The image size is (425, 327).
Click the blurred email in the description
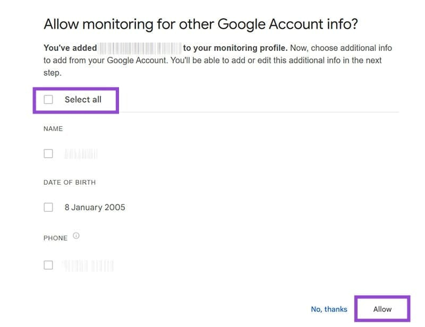pos(140,48)
